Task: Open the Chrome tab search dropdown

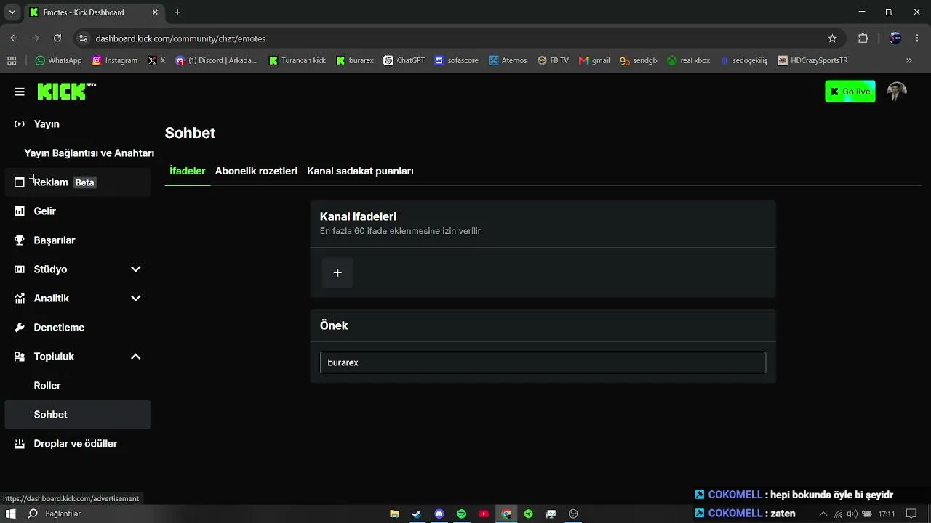Action: click(x=12, y=12)
